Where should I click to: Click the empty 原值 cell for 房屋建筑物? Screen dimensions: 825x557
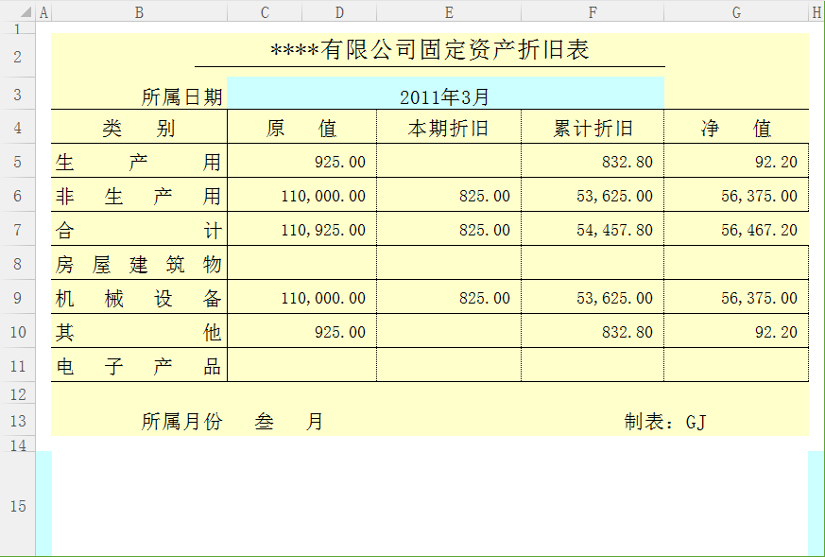click(302, 264)
